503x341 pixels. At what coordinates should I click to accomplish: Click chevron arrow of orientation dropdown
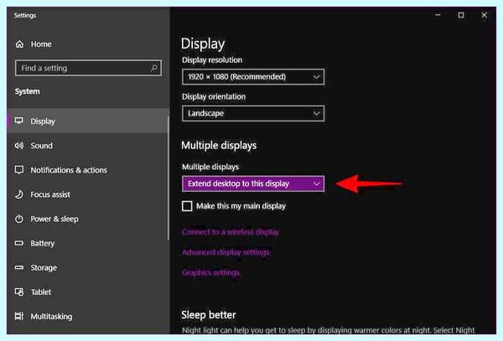click(317, 113)
